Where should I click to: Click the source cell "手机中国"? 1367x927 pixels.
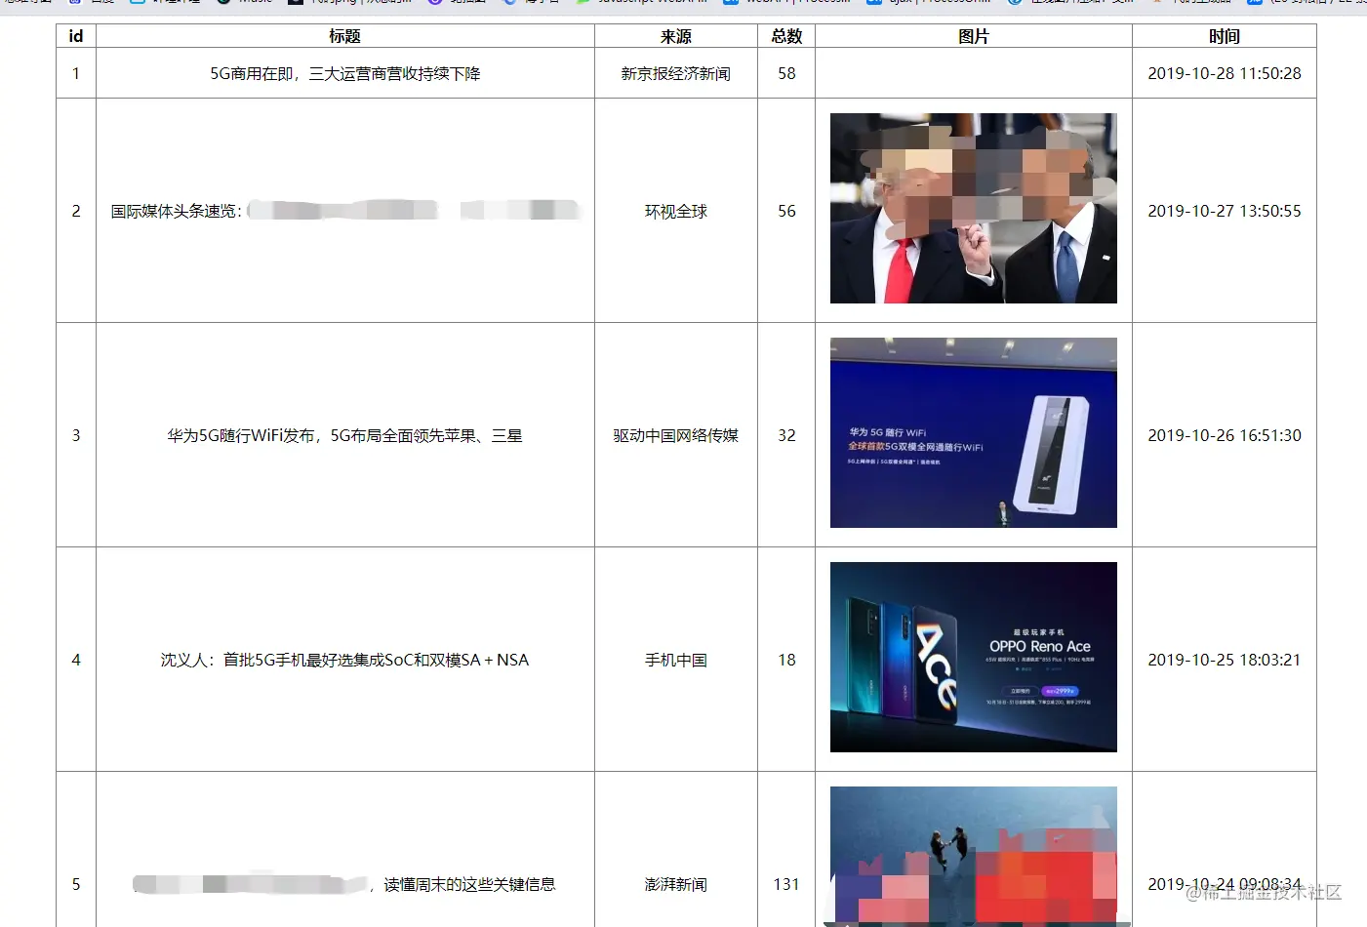[x=676, y=660]
